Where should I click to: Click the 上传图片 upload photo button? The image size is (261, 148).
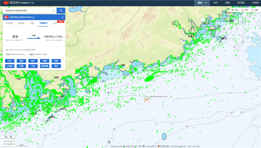[x=10, y=66]
